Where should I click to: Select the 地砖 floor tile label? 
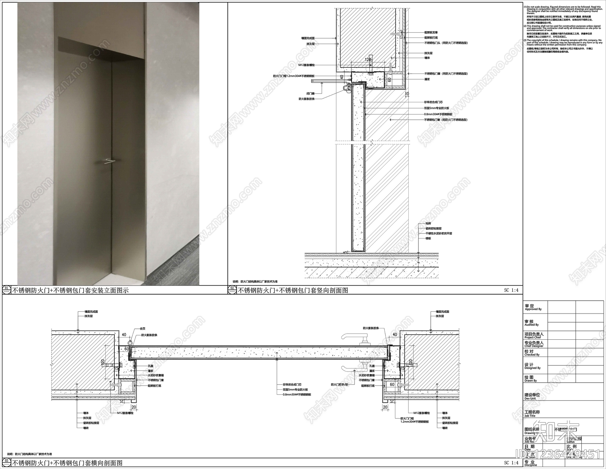click(428, 224)
